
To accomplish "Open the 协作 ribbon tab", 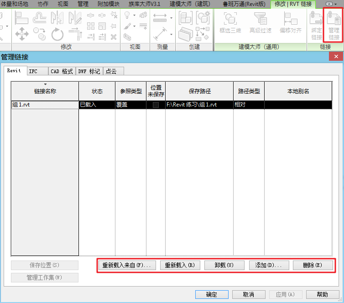I will click(x=43, y=4).
